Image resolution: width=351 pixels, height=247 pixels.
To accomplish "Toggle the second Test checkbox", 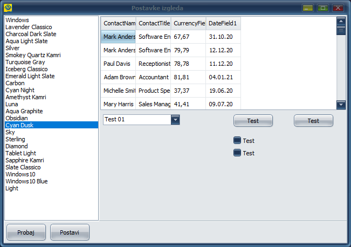I will click(237, 153).
